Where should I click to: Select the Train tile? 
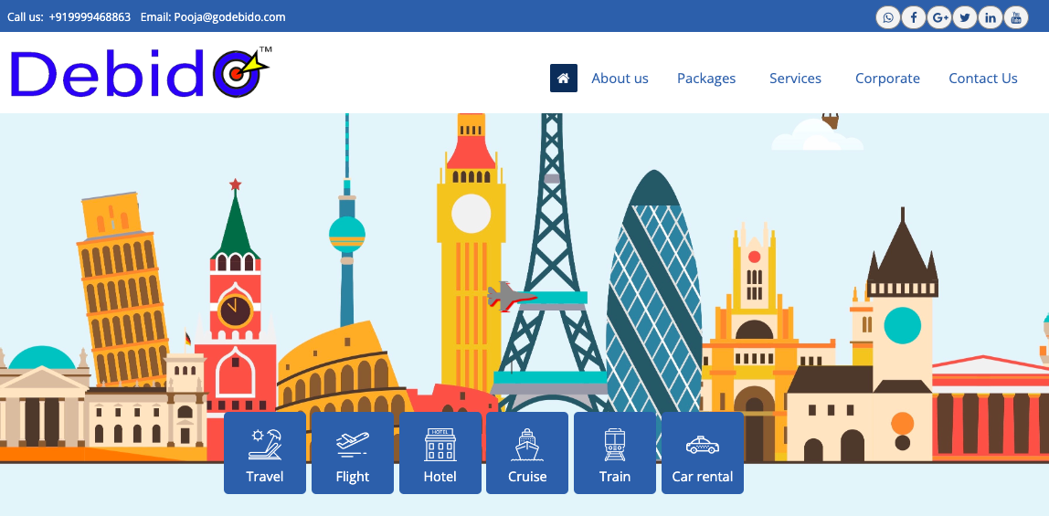615,453
